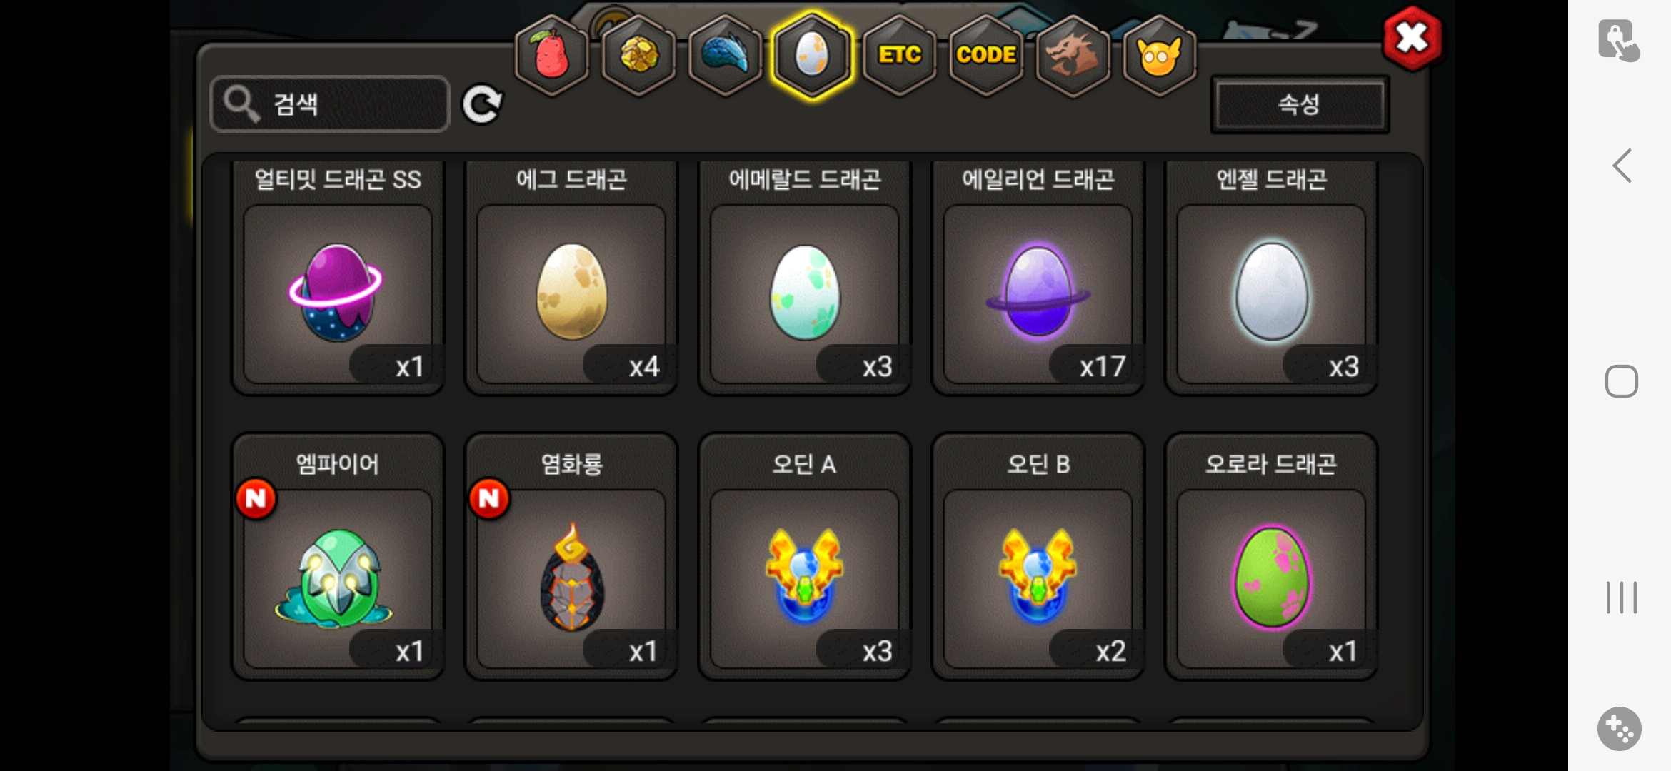Select the egg category tab
The width and height of the screenshot is (1671, 771).
coord(812,55)
